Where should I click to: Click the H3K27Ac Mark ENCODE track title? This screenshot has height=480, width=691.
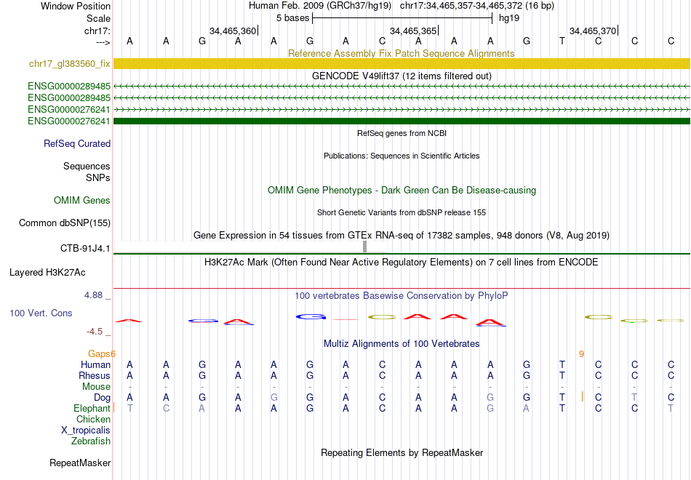[402, 263]
